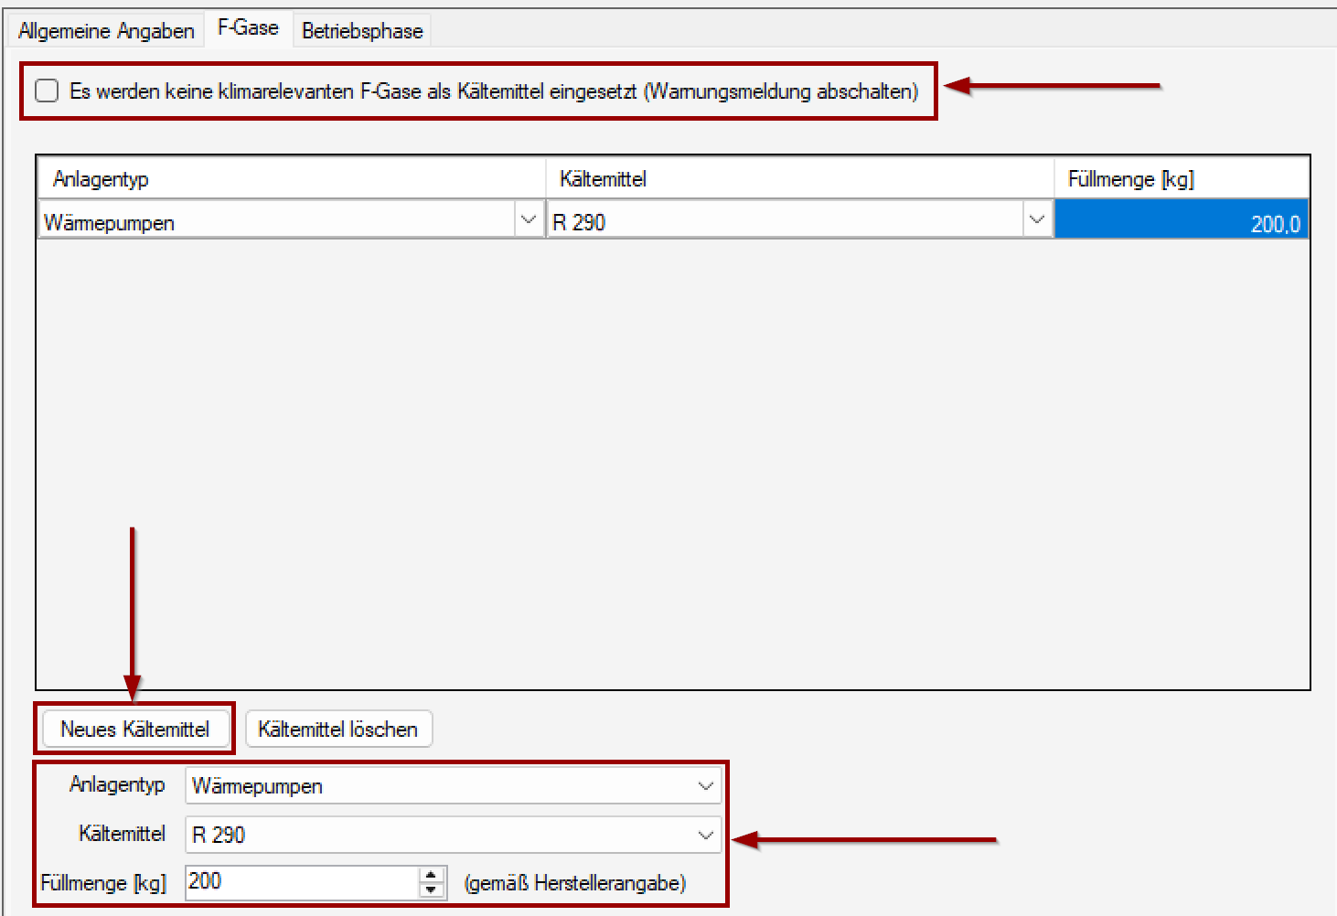Decrease Füllmenge with the down spinner arrow
1337x916 pixels.
432,889
